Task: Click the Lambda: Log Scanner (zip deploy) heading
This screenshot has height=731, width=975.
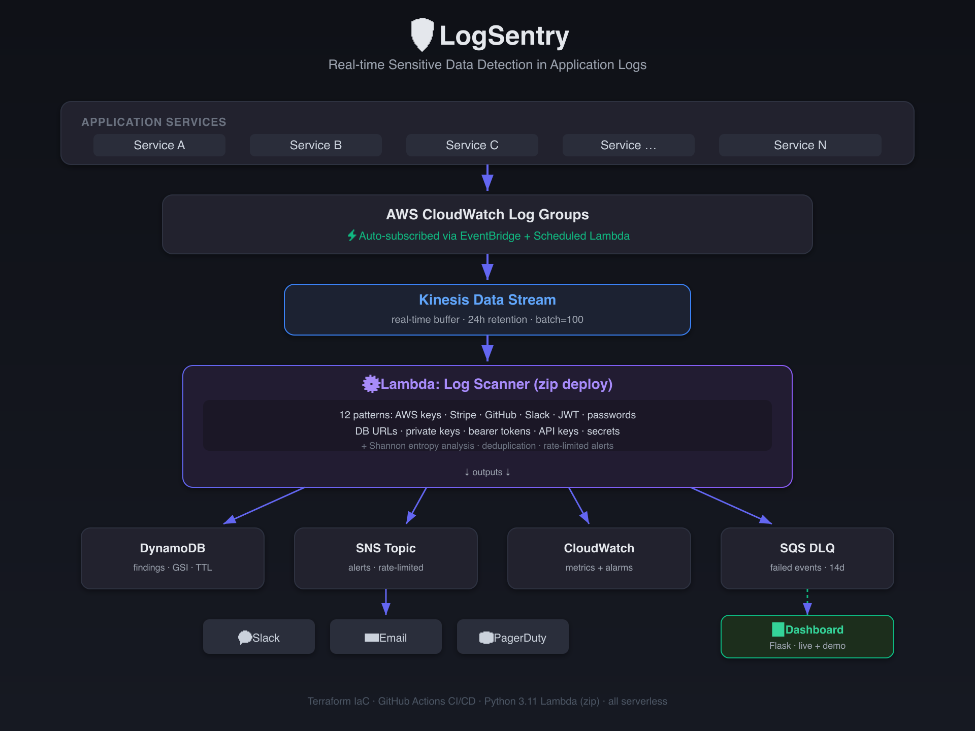Action: tap(497, 384)
